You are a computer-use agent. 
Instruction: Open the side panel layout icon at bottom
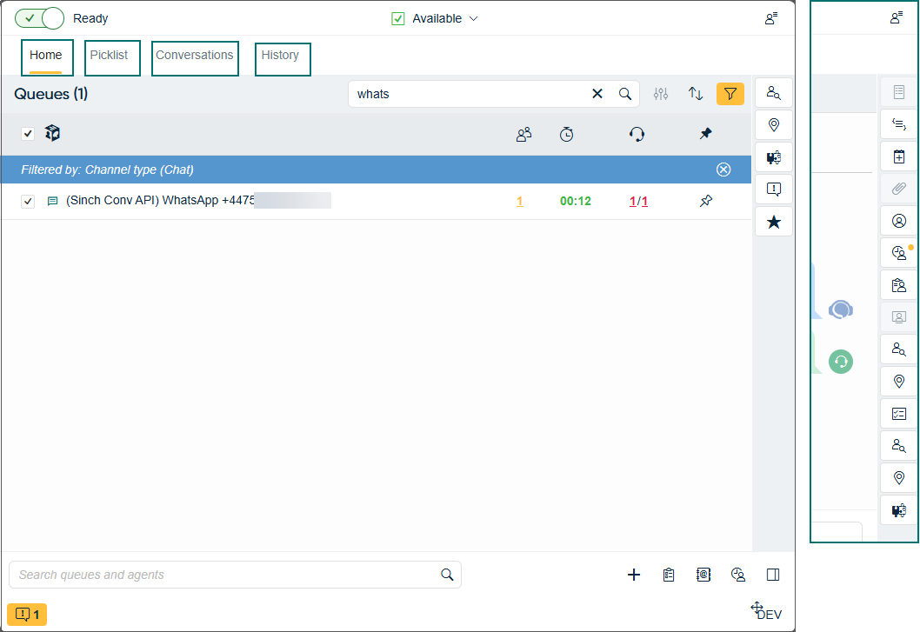773,575
